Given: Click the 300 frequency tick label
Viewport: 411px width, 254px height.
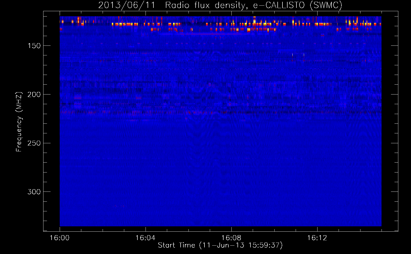Looking at the screenshot, I should pyautogui.click(x=34, y=192).
